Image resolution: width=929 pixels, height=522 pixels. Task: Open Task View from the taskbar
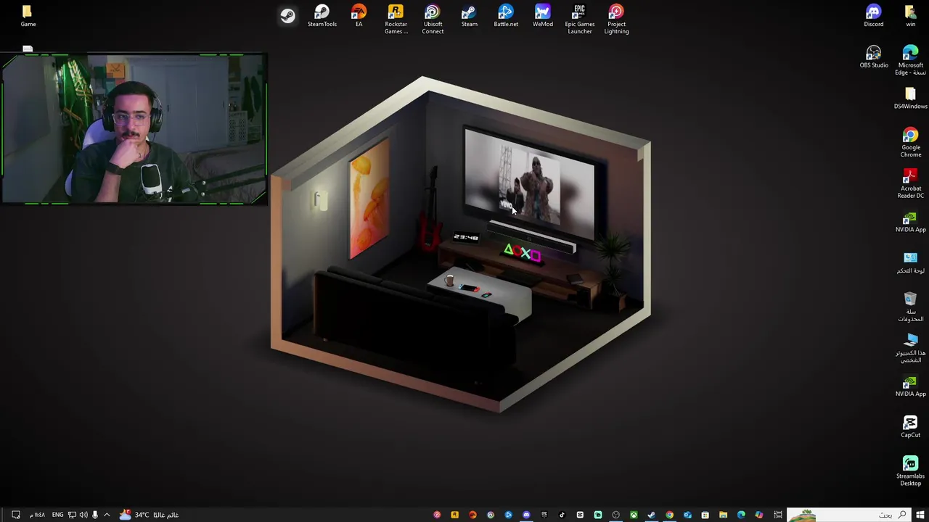tap(778, 515)
